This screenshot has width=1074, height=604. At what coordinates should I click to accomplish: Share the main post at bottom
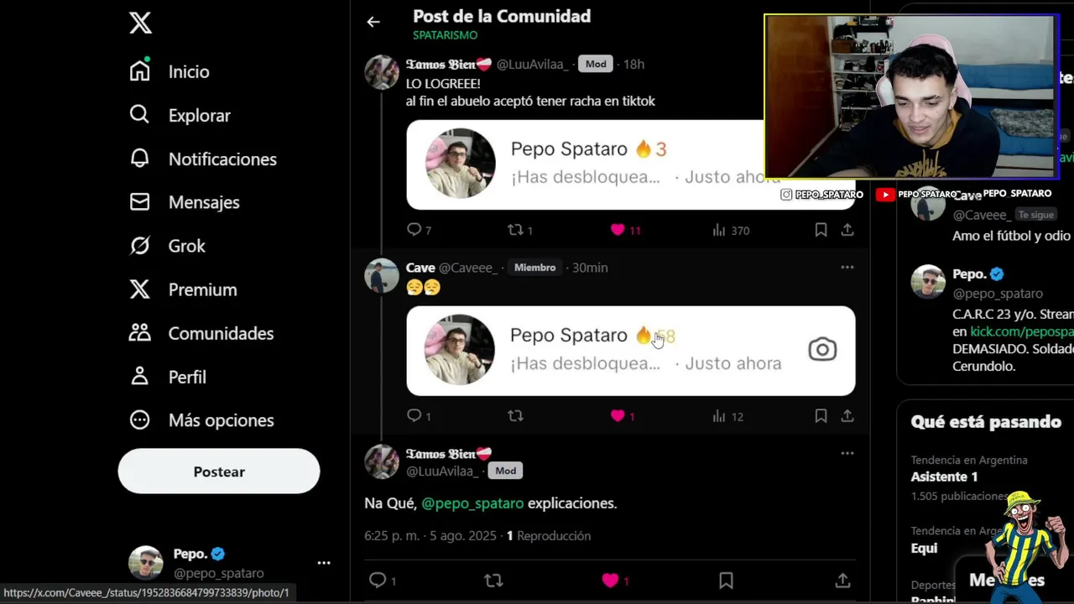coord(842,581)
